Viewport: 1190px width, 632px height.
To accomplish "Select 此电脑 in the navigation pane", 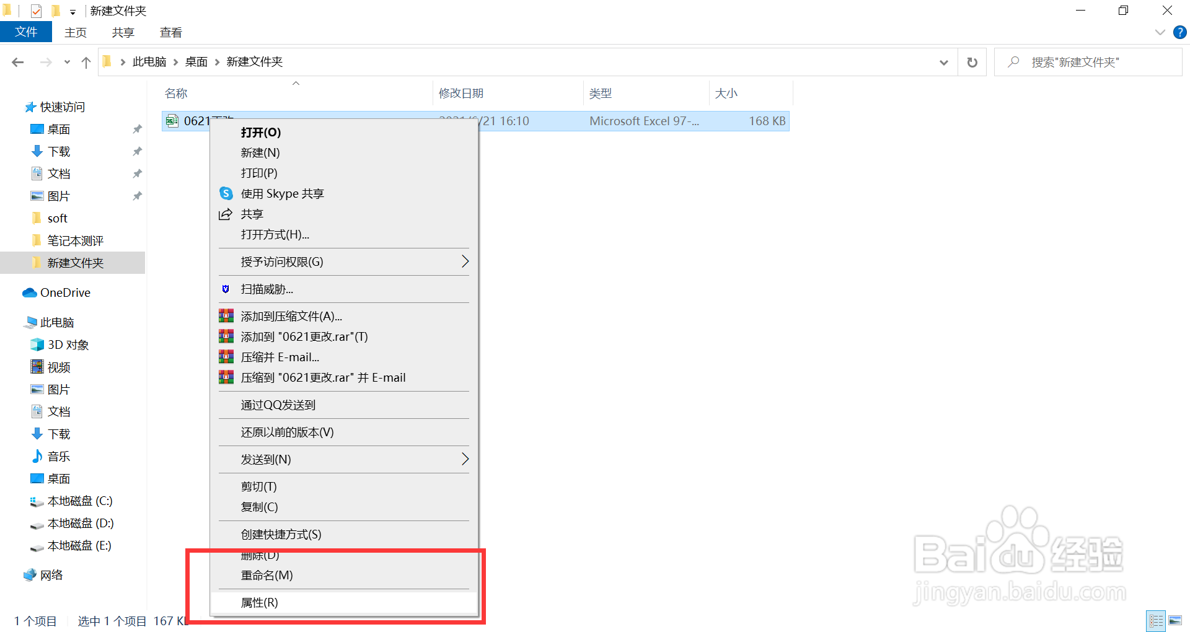I will coord(57,322).
